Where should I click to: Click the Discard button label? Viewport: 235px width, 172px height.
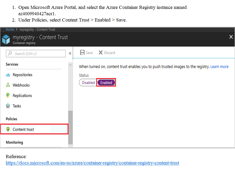point(109,53)
